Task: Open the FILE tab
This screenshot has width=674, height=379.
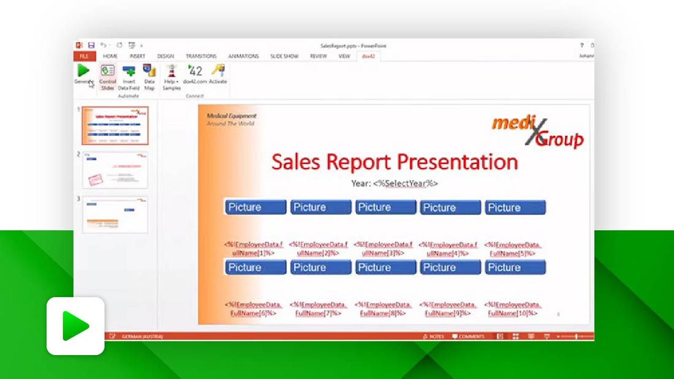Action: click(85, 56)
